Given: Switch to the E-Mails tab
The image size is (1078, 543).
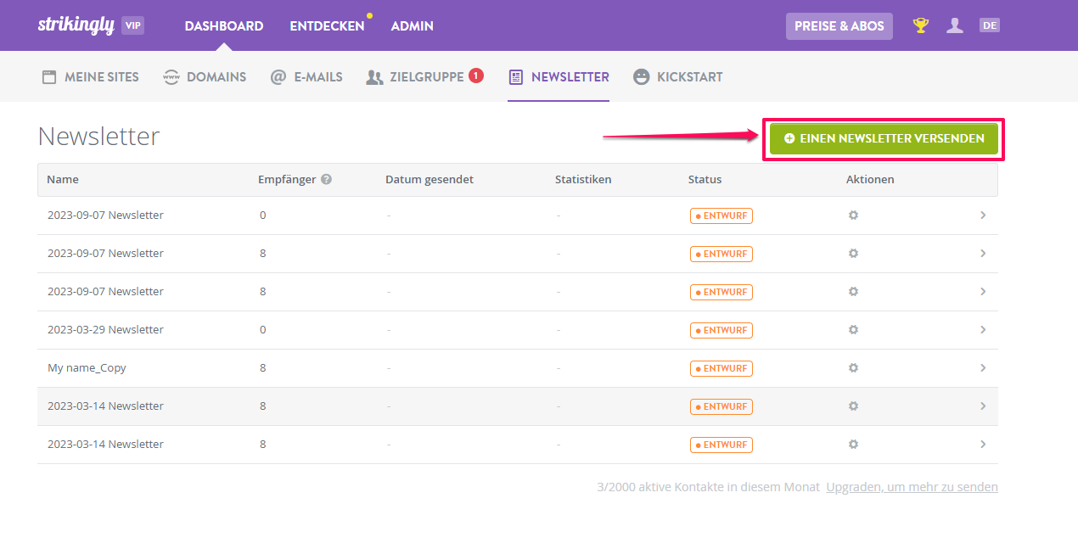Looking at the screenshot, I should pyautogui.click(x=306, y=77).
